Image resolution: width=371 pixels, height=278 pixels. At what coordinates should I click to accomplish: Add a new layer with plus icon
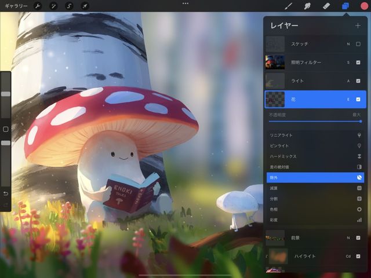tap(358, 25)
